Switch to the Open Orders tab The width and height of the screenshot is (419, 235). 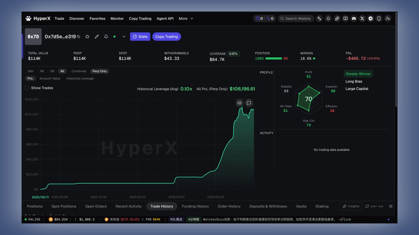[x=96, y=206]
